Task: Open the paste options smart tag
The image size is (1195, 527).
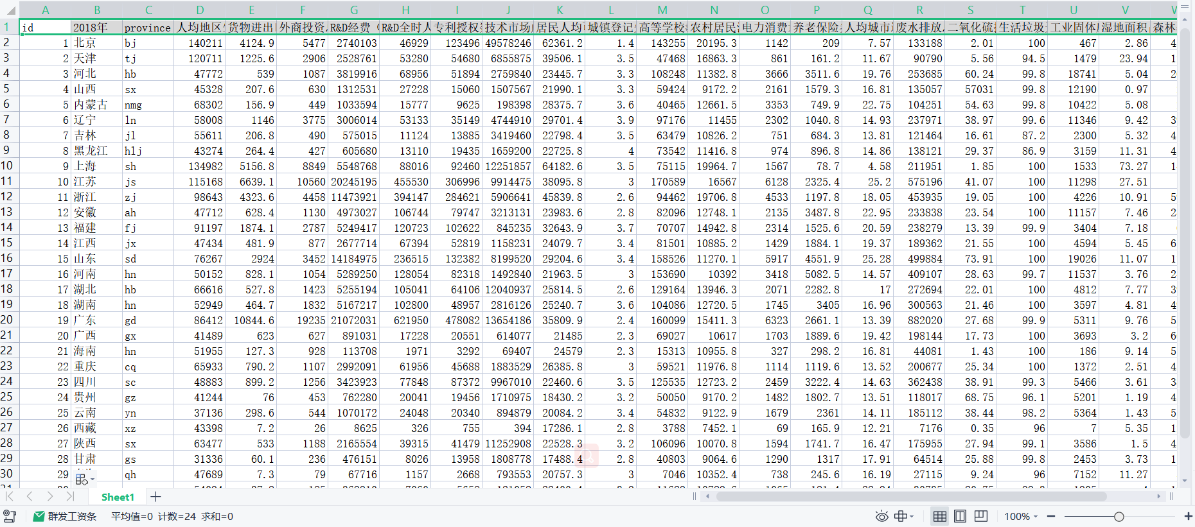Action: point(84,479)
